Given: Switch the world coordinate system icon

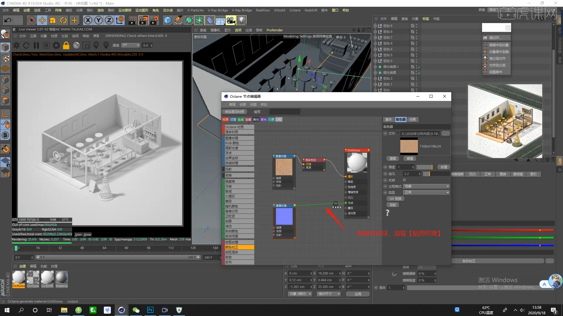Looking at the screenshot, I should [x=120, y=20].
